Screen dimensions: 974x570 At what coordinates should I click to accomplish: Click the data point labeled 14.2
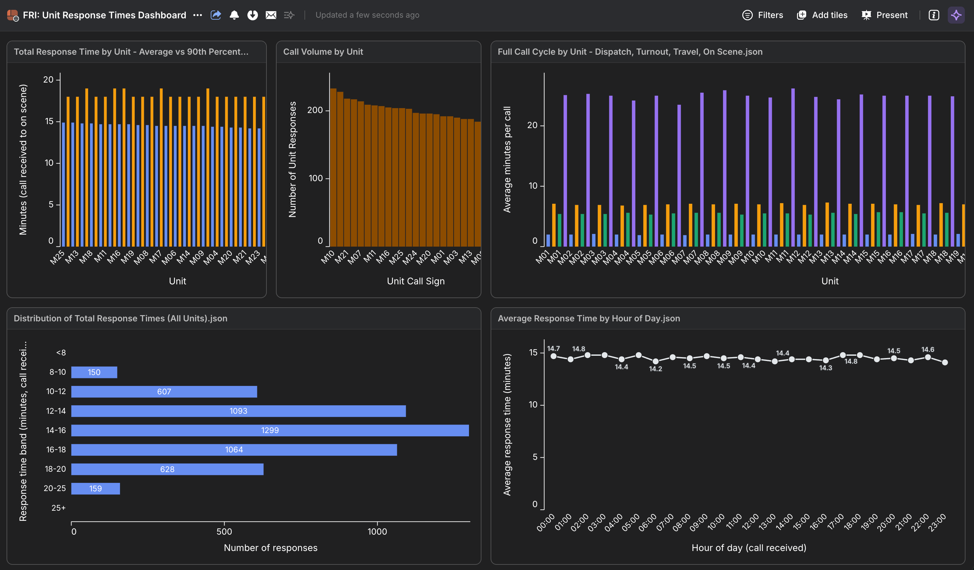click(655, 361)
